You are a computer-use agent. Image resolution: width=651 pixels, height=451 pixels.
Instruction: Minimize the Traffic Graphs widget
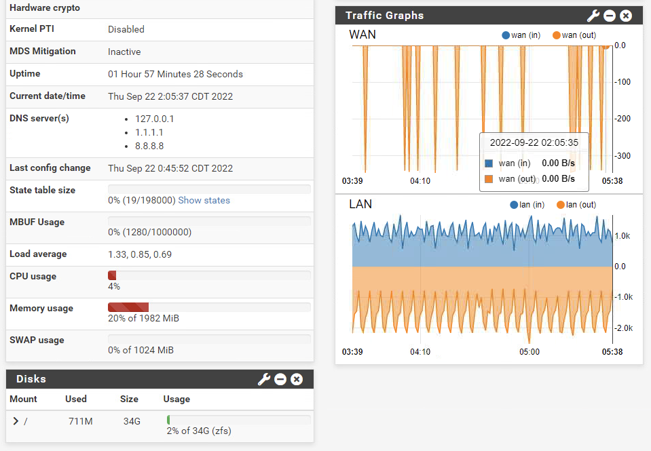609,15
